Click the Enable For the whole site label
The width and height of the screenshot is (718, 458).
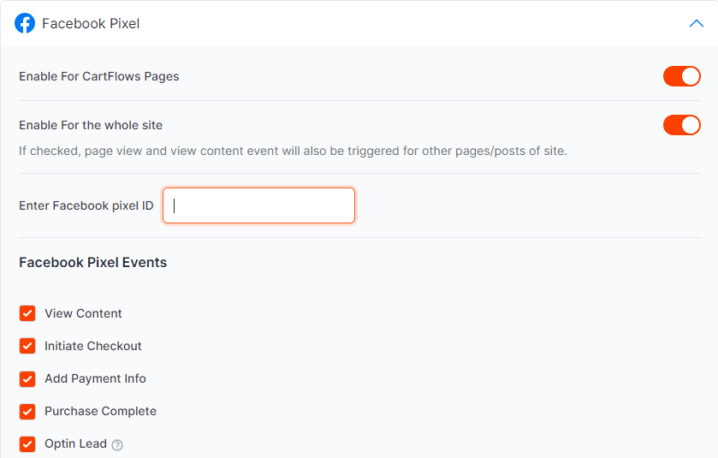[91, 125]
